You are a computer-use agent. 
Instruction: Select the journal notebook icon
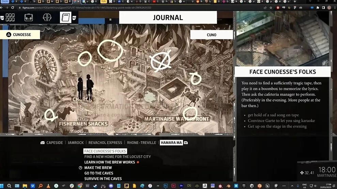click(x=65, y=17)
